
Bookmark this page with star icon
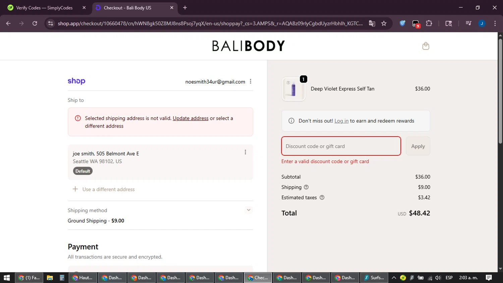point(384,23)
